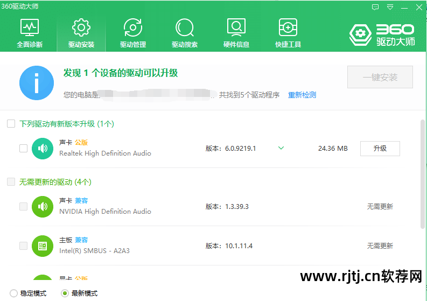
Task: Check the Intel(R) SMBUS - A2A3 checkbox
Action: click(23, 246)
